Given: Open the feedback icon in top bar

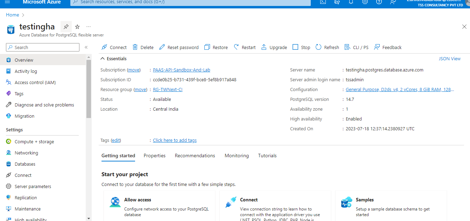Looking at the screenshot, I should pos(393,2).
